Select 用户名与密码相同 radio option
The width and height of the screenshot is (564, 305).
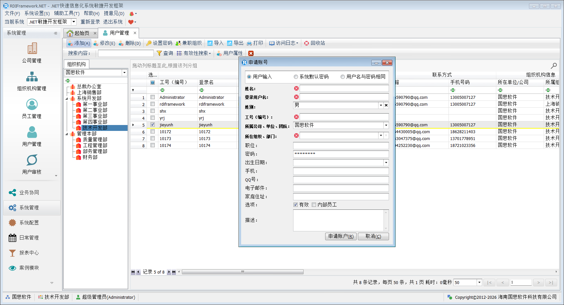point(343,77)
